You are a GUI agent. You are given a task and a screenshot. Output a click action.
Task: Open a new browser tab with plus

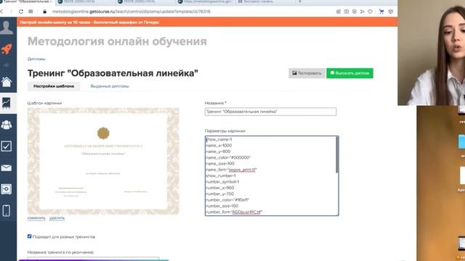299,1
